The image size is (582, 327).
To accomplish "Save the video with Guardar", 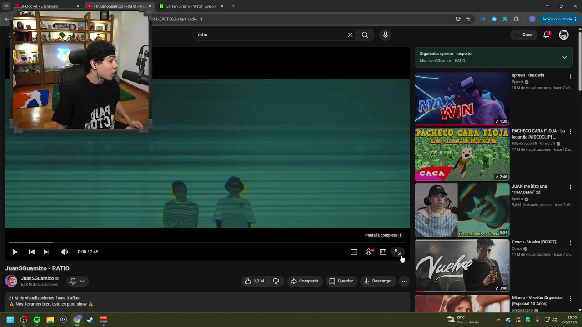I will click(x=341, y=281).
